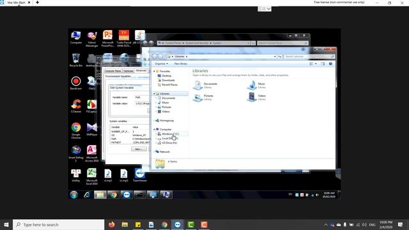The image size is (409, 230).
Task: Click the command prompt remote taskbar button
Action: pyautogui.click(x=140, y=194)
